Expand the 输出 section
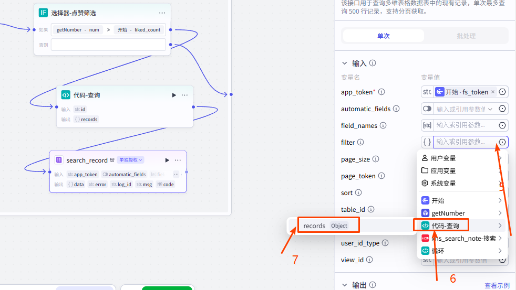 tap(345, 285)
